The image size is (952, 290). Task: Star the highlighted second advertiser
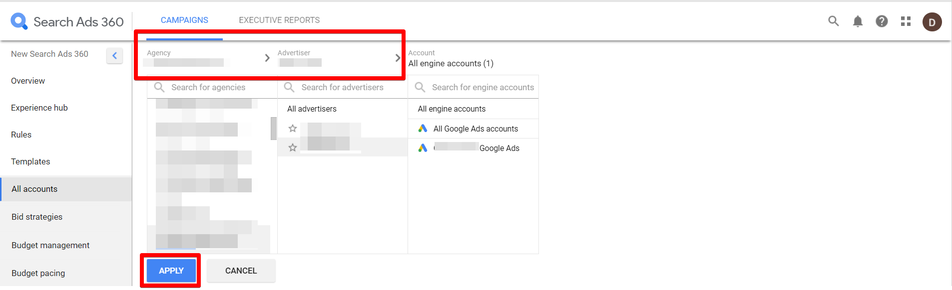click(x=293, y=147)
